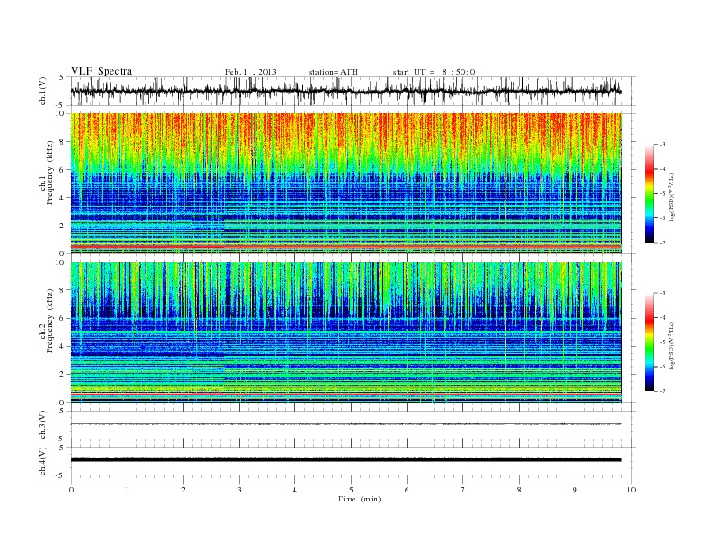Click the "8" tick on the time axis
Viewport: 711px width, 550px height.
519,490
